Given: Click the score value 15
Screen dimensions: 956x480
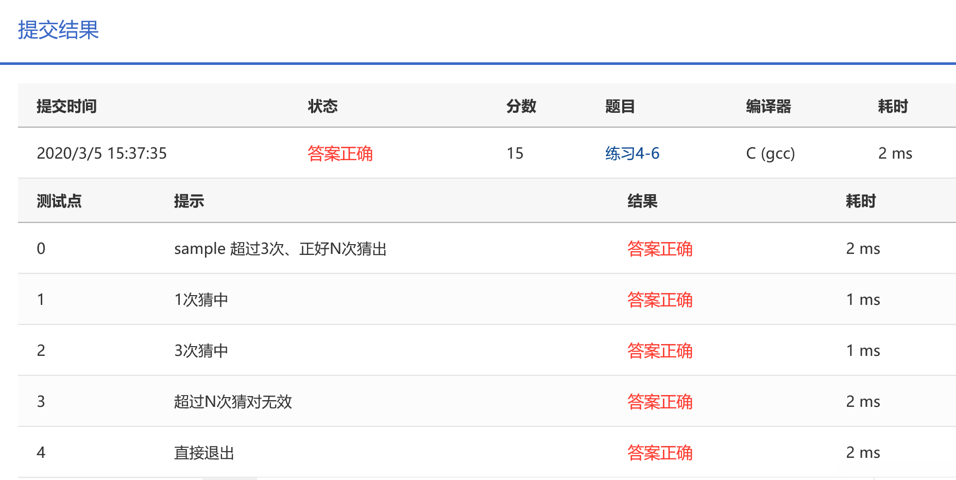Looking at the screenshot, I should [515, 153].
